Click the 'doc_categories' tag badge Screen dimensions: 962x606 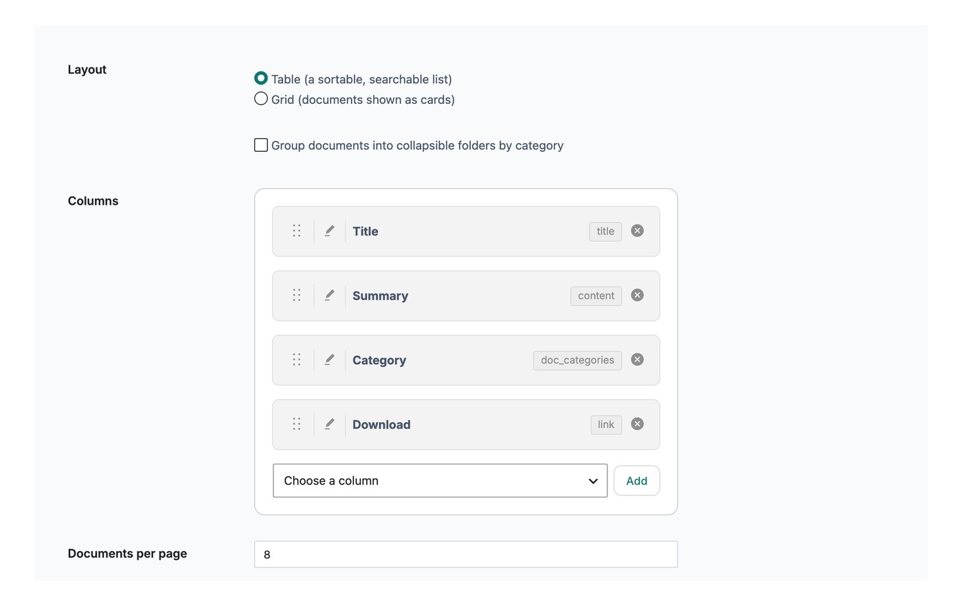point(577,361)
